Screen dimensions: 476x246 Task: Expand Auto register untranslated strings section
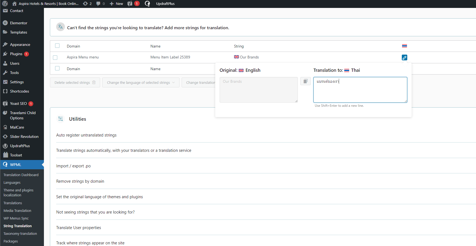86,135
